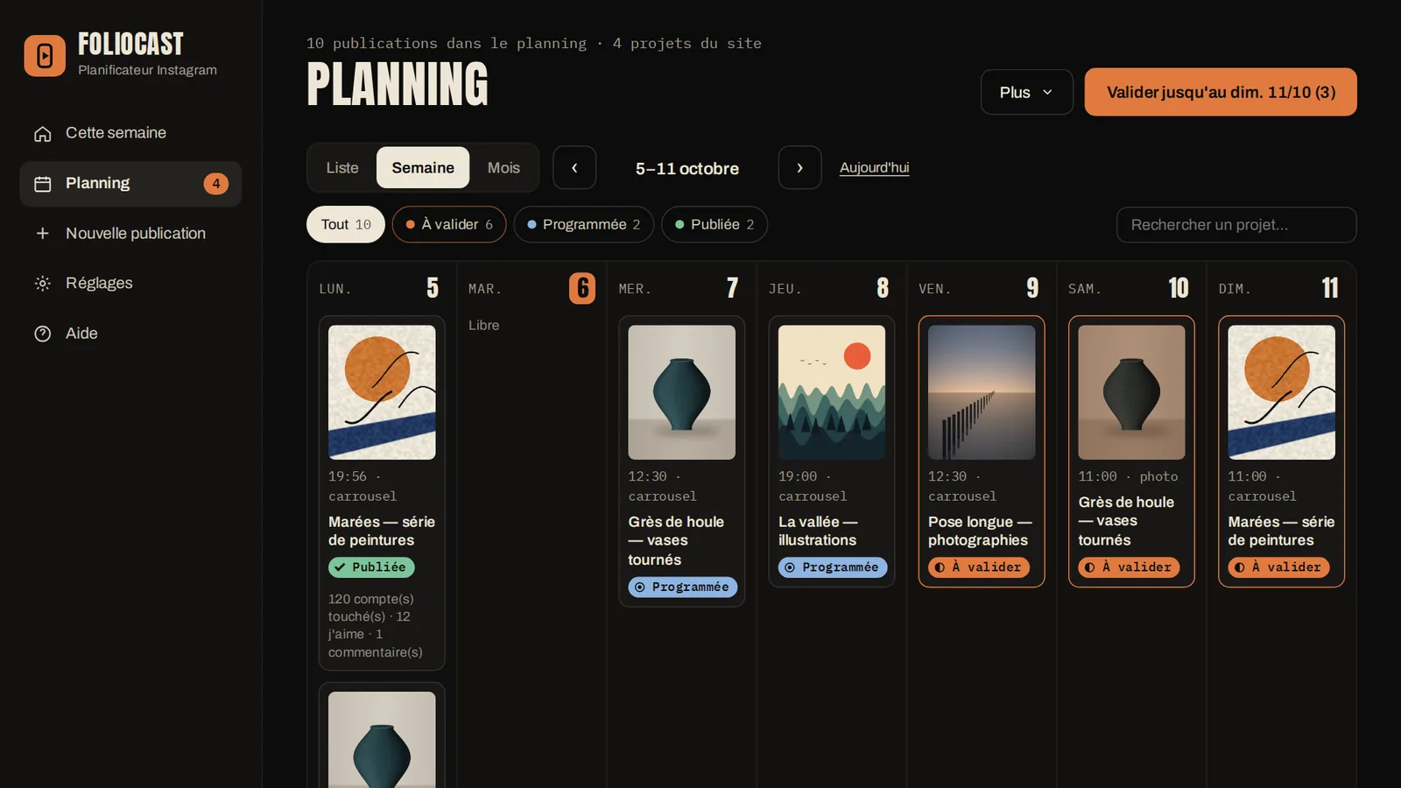
Task: Click Programmée badge on Wednesday card
Action: (683, 587)
